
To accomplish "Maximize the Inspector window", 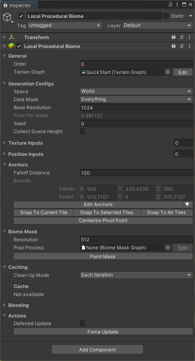I will coord(184,4).
